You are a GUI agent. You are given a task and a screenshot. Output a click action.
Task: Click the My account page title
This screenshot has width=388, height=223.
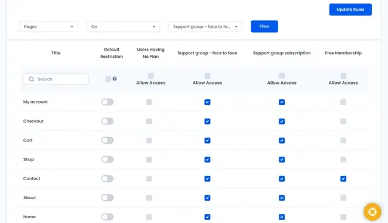coord(35,102)
